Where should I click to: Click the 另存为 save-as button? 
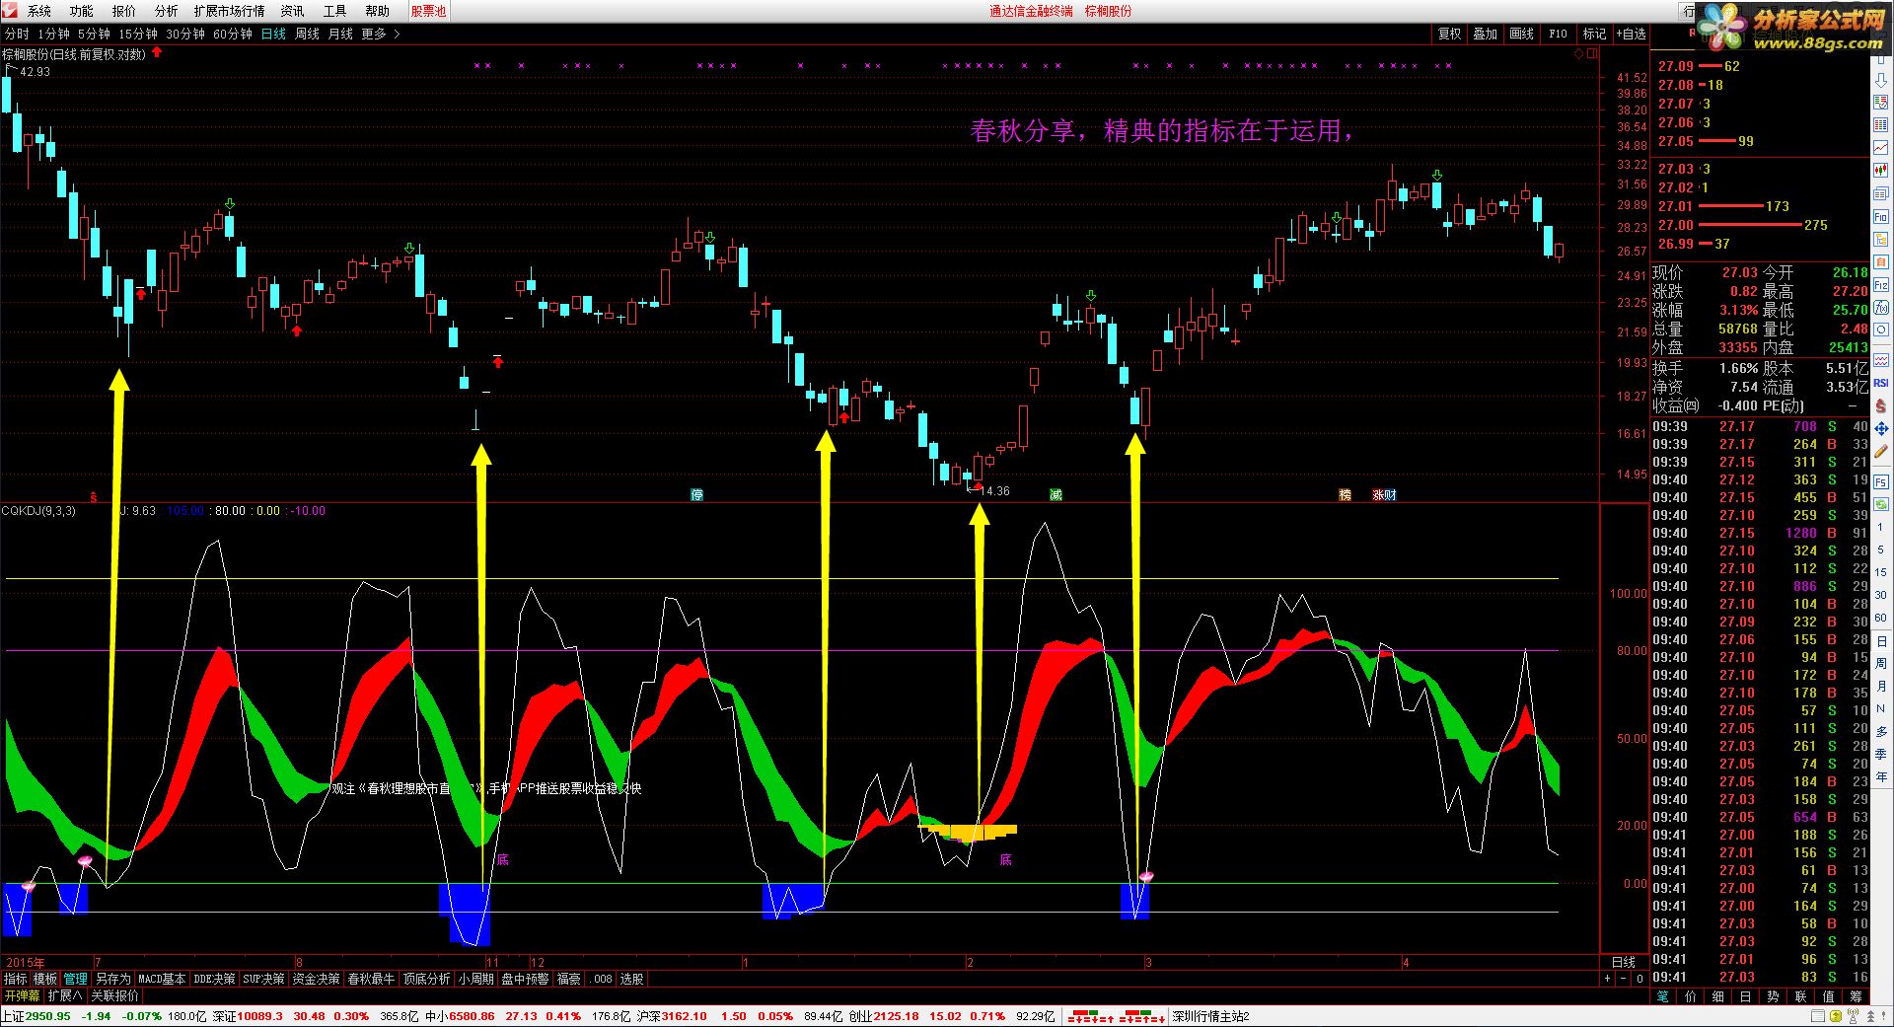pyautogui.click(x=112, y=979)
